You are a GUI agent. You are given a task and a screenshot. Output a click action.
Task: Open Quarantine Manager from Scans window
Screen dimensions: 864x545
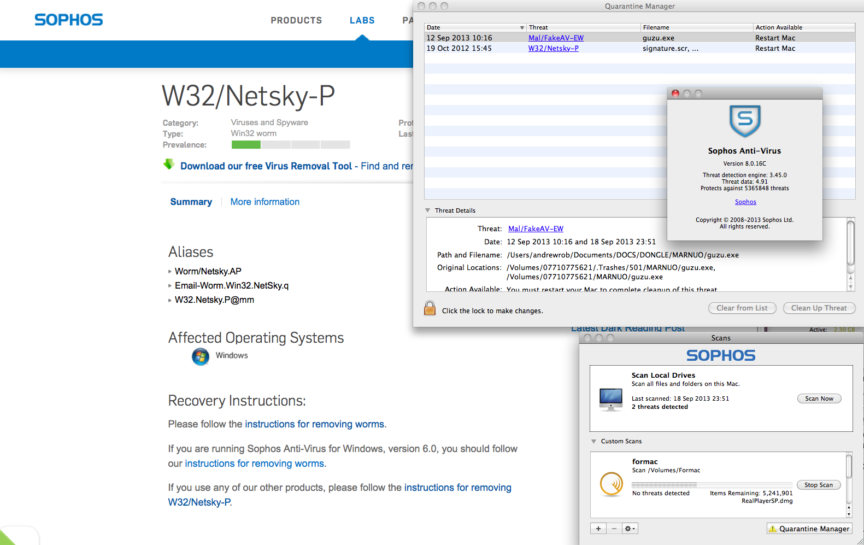[810, 529]
